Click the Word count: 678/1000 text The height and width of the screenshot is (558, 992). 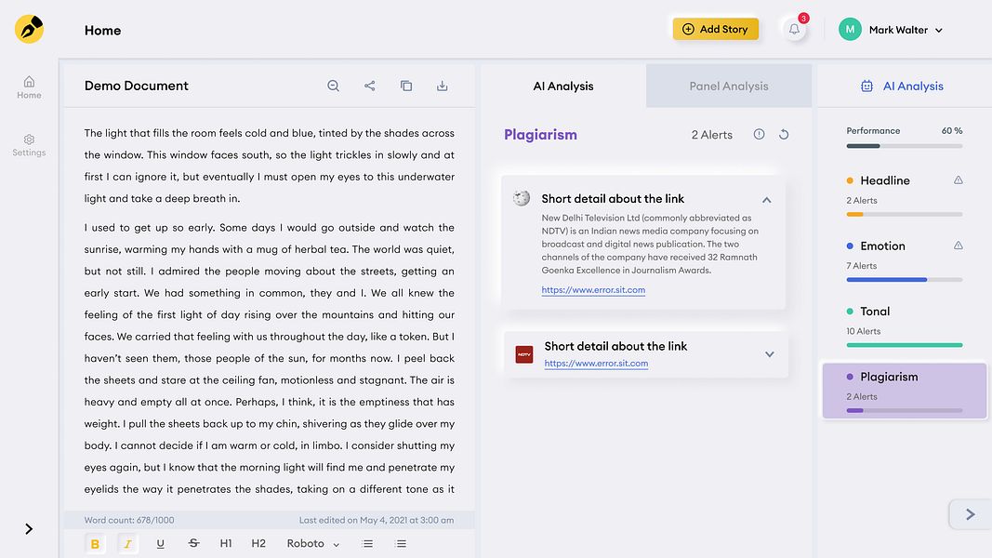(x=129, y=520)
